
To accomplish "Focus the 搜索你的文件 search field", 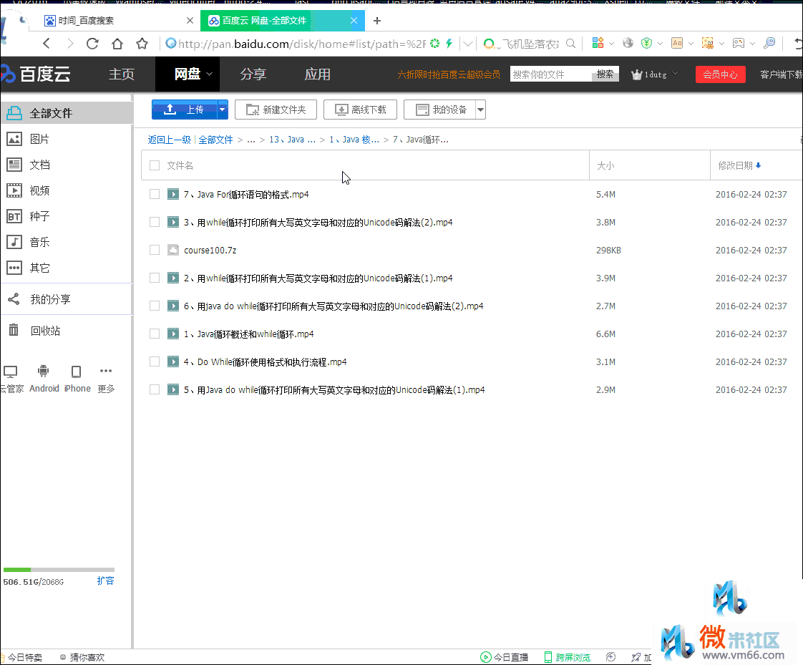I will coord(551,74).
